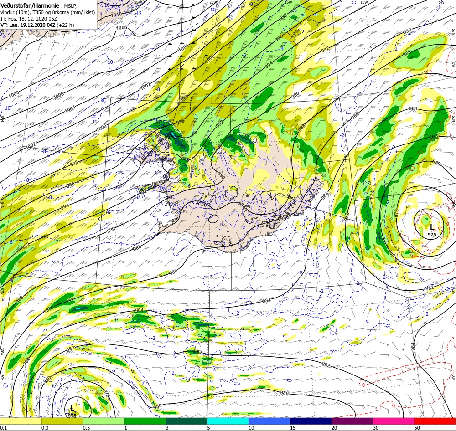Click the pale yellow 0.1–0.3 legend swatch
The width and height of the screenshot is (456, 431).
(x=21, y=421)
